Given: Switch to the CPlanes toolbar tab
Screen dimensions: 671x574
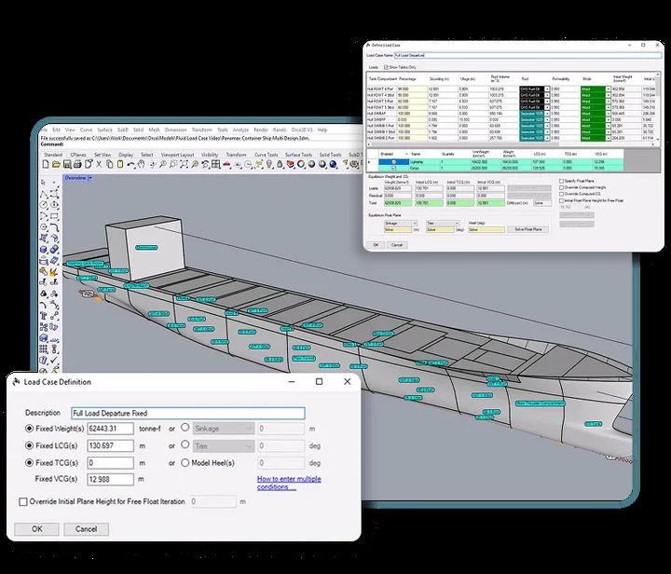Looking at the screenshot, I should 78,155.
